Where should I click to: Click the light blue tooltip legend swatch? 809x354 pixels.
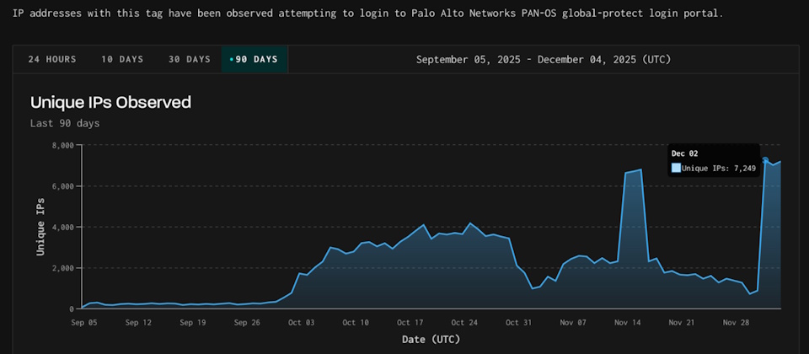676,168
